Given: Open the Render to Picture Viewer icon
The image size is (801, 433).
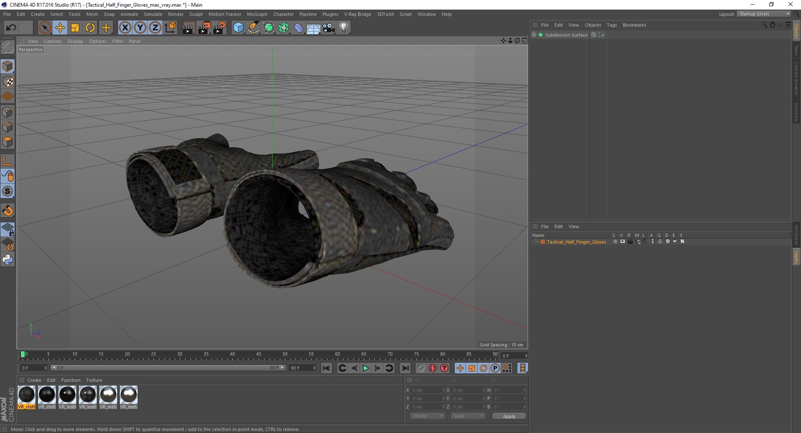Looking at the screenshot, I should (204, 28).
